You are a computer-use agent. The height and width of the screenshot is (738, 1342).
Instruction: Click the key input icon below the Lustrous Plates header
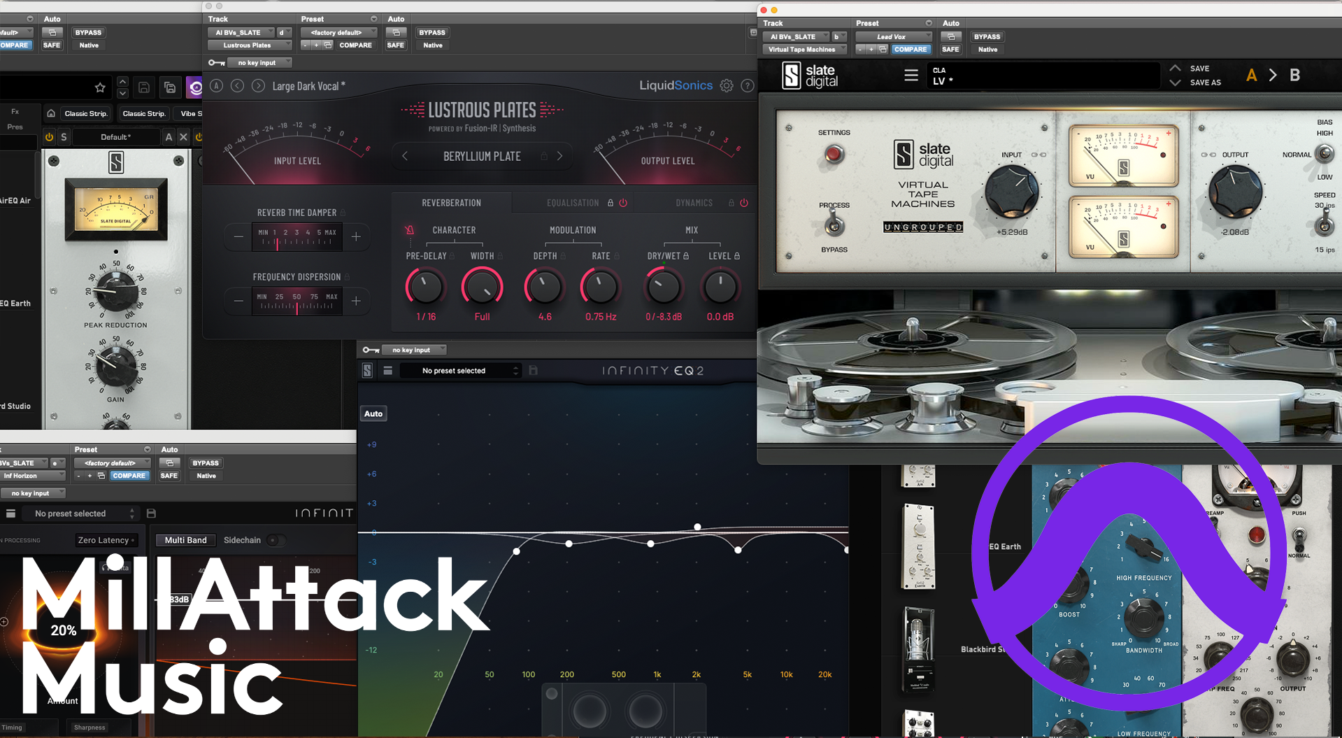216,62
